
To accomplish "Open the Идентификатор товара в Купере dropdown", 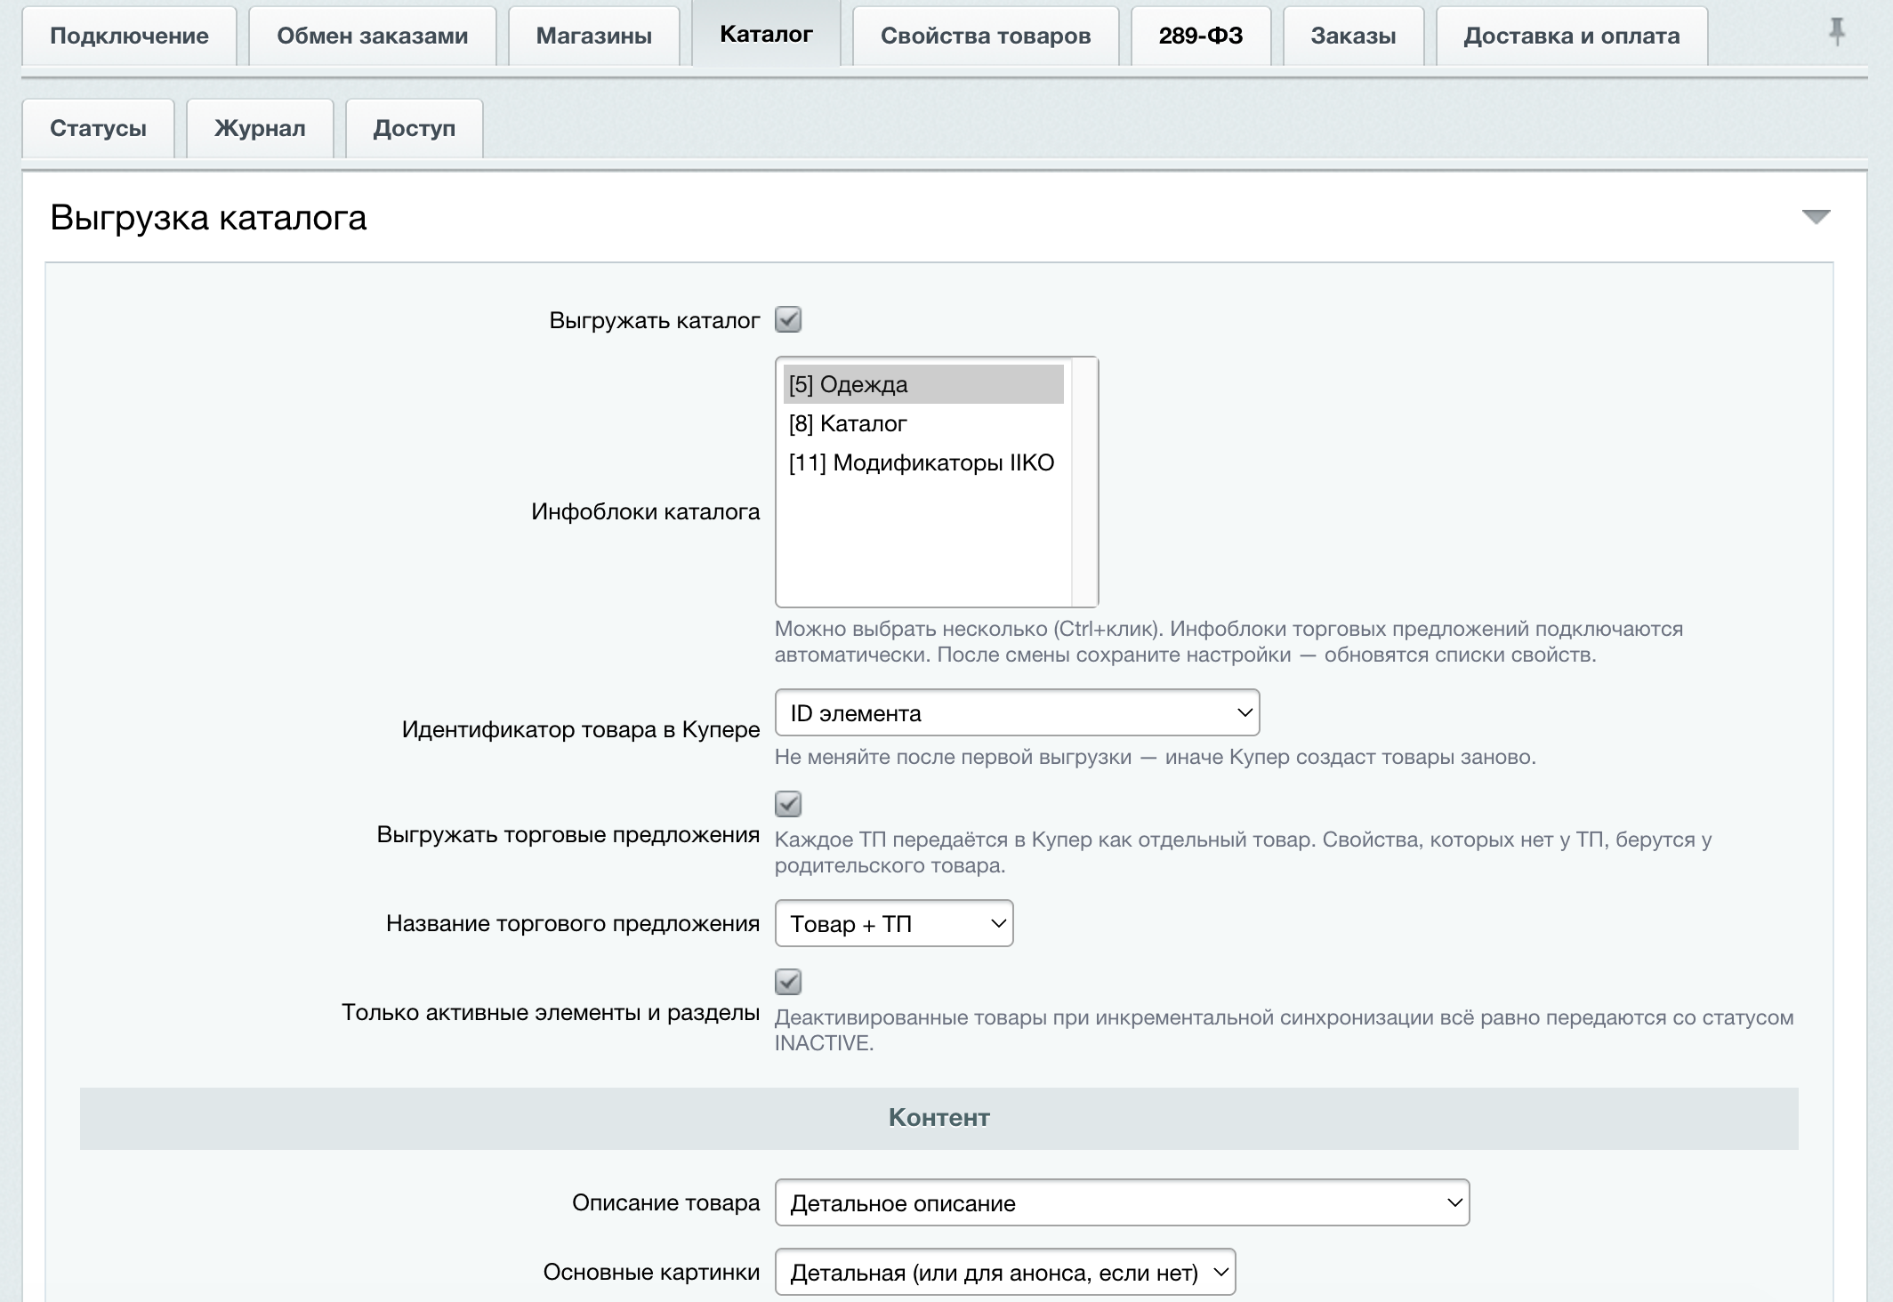I will (1017, 712).
